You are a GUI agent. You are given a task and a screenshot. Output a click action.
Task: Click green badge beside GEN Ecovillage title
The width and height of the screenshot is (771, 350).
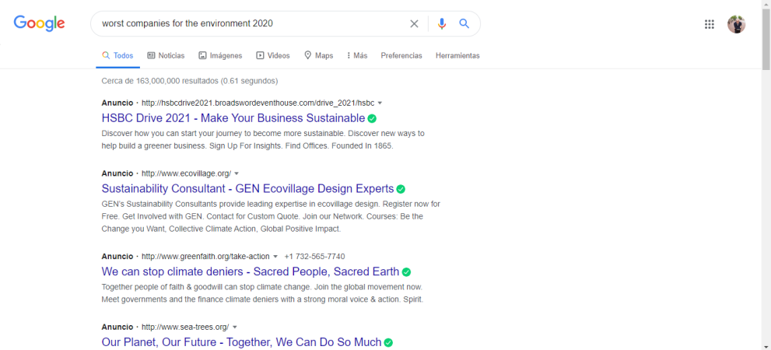pos(401,189)
